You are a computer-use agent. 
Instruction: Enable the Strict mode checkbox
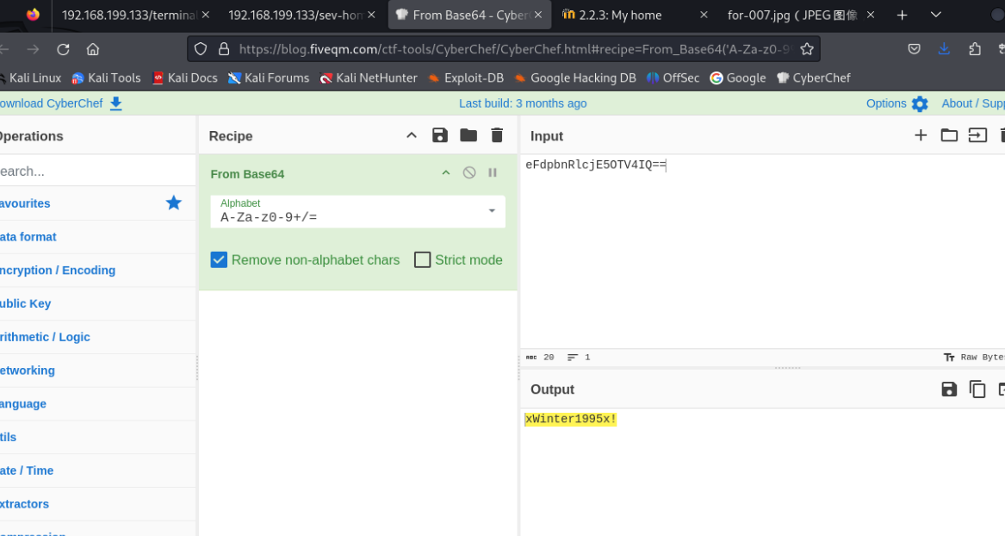coord(422,260)
